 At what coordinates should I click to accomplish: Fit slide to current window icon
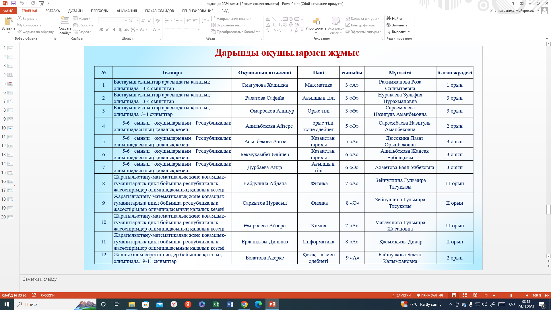pyautogui.click(x=547, y=295)
